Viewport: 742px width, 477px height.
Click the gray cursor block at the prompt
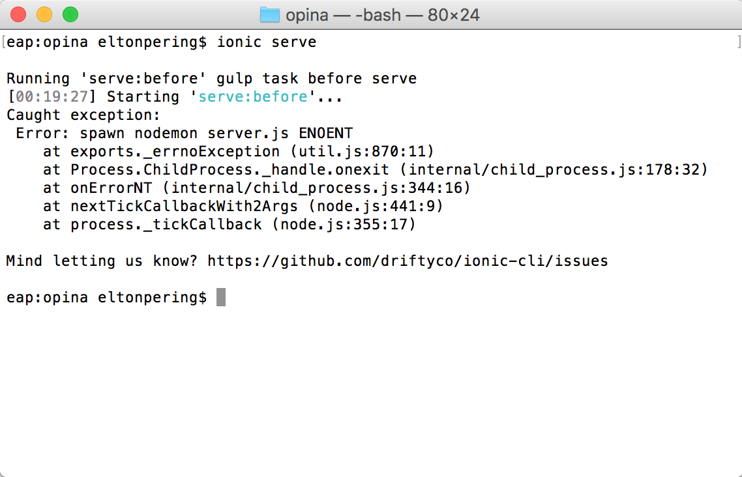(x=221, y=298)
